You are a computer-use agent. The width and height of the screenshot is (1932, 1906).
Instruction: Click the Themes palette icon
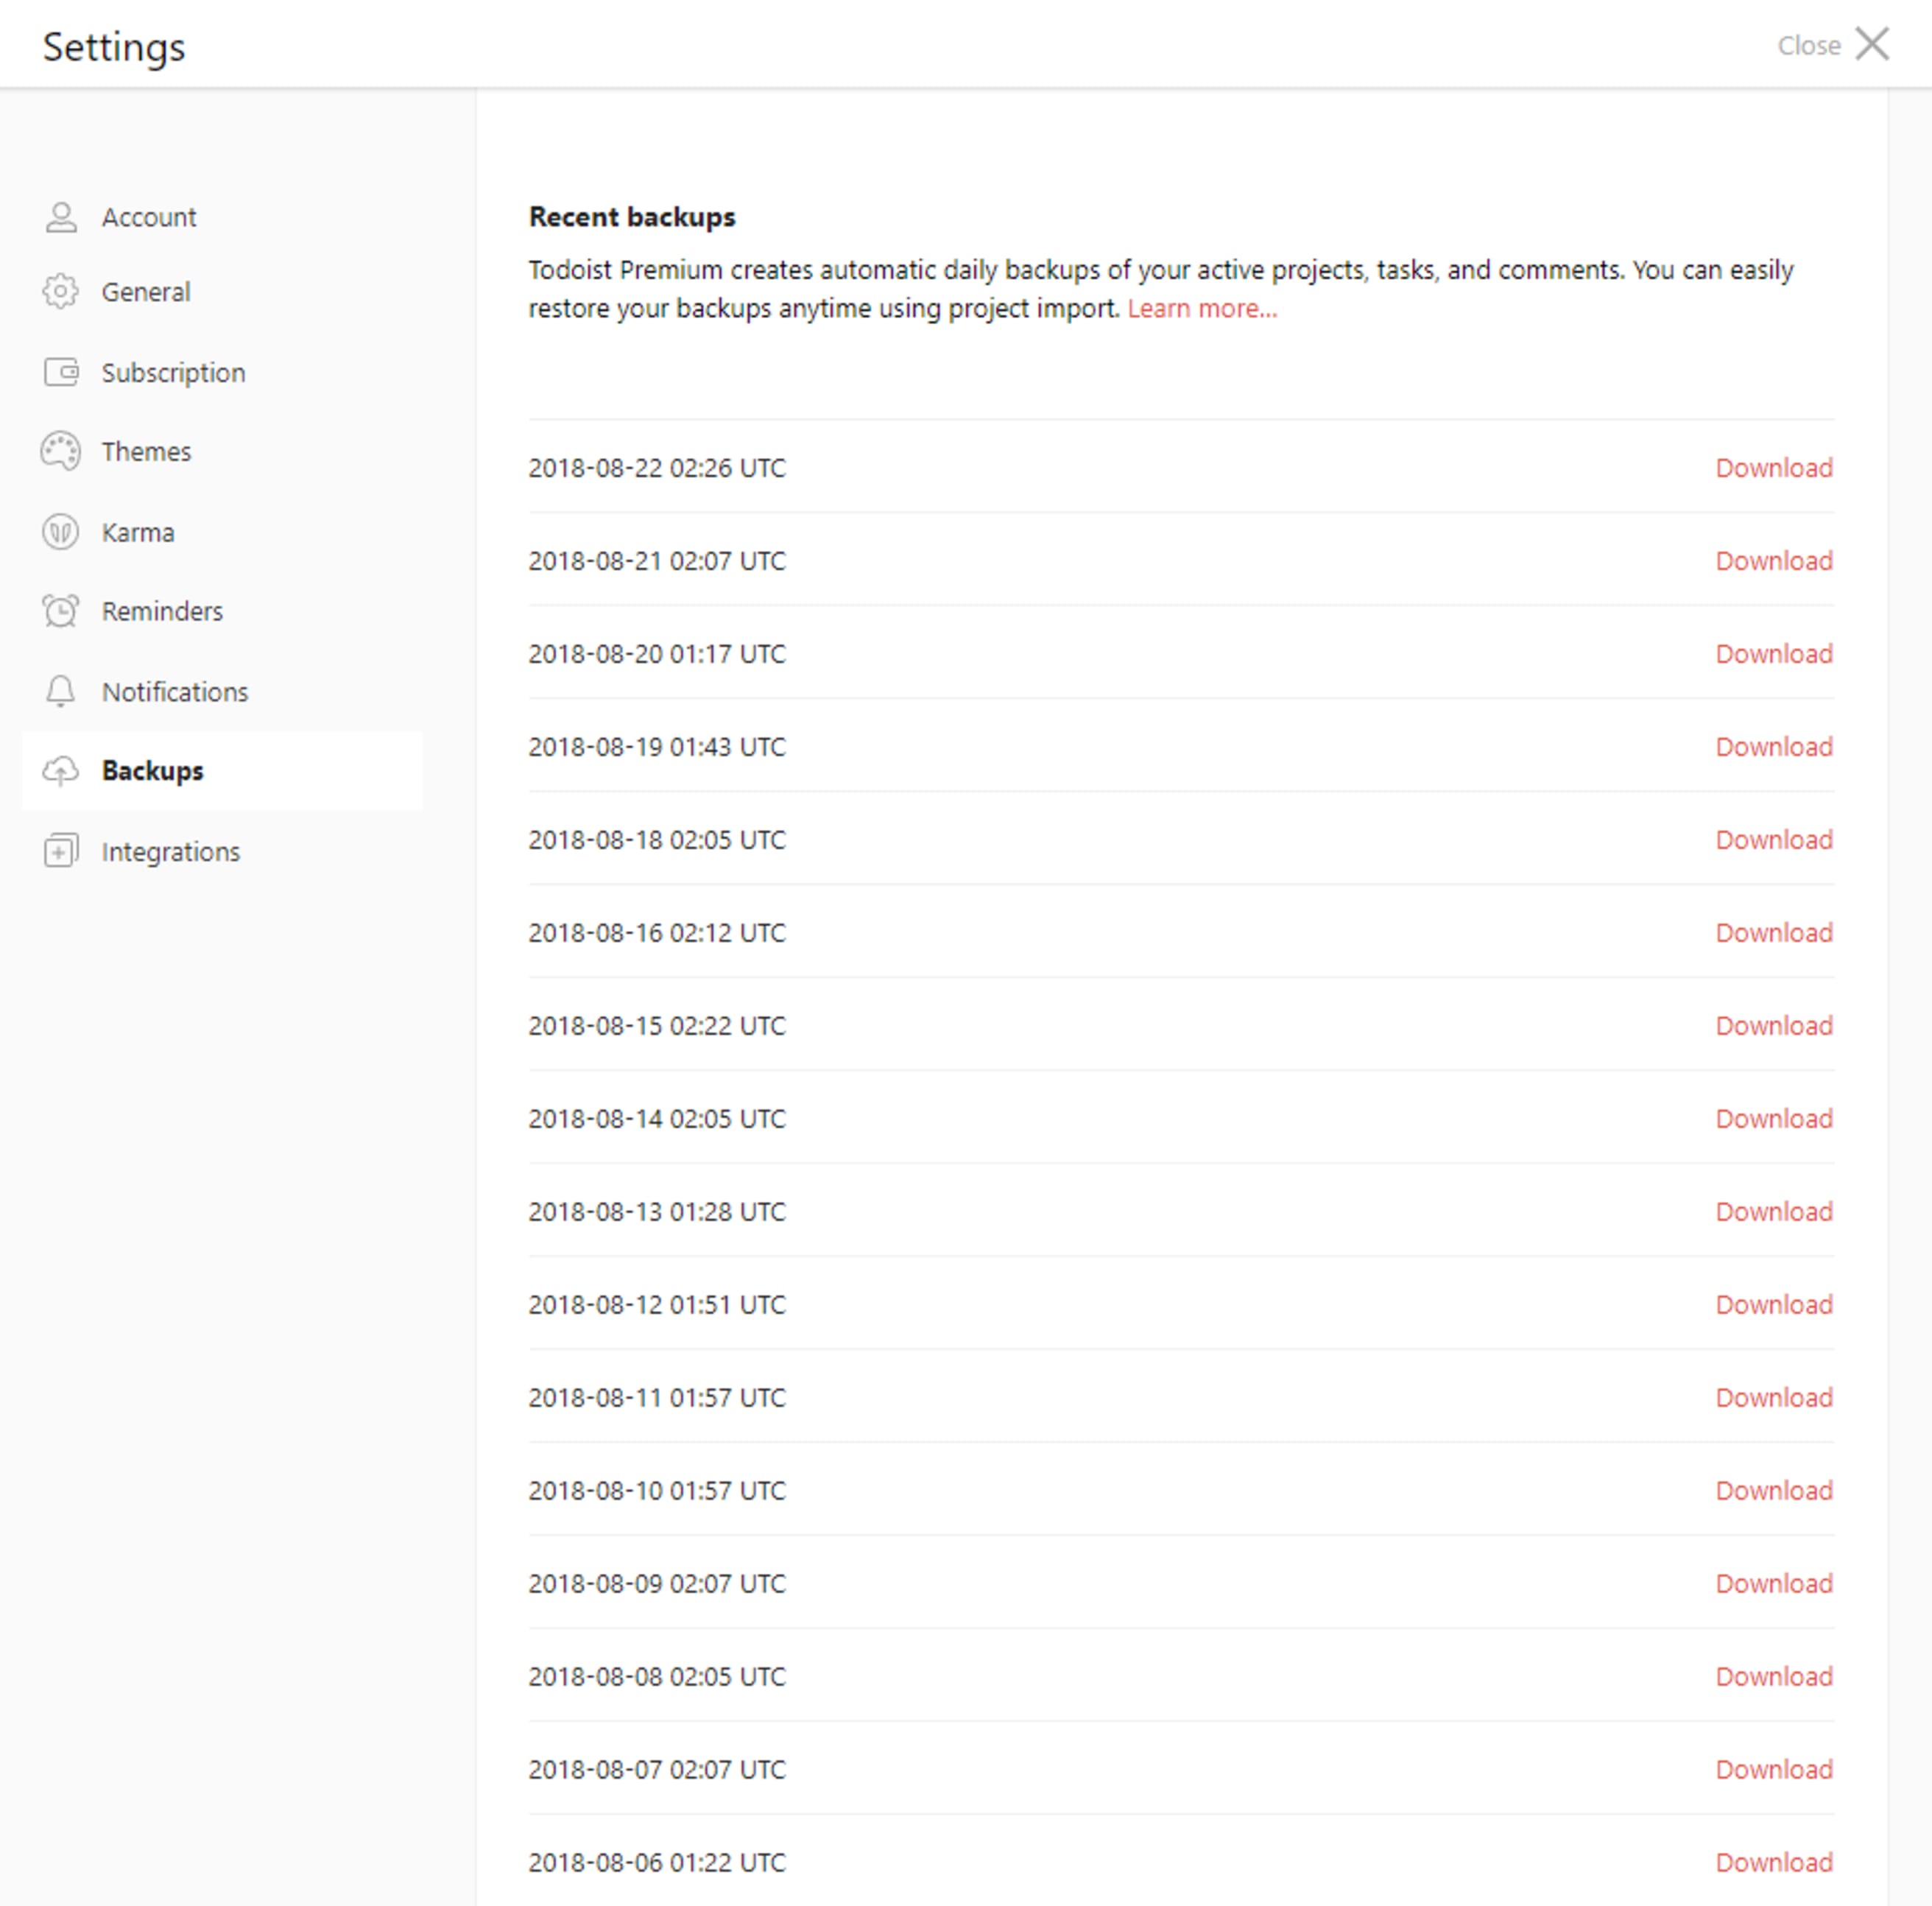click(61, 451)
